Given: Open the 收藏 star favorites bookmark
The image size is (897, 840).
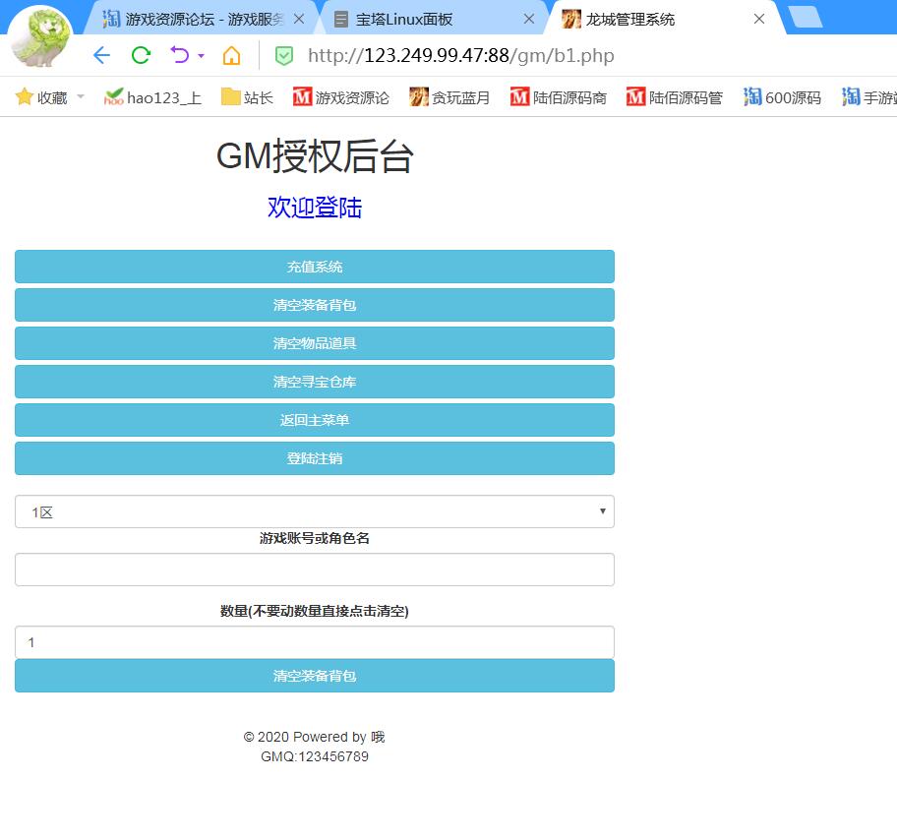Looking at the screenshot, I should point(41,97).
